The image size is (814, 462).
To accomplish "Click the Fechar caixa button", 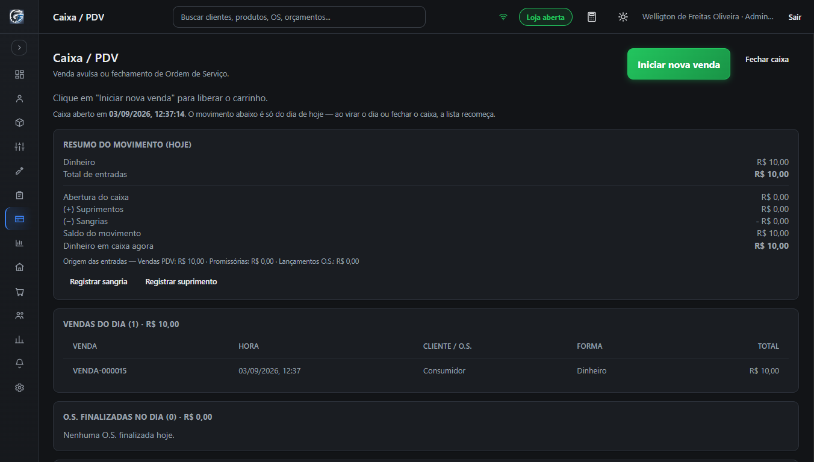I will (x=767, y=59).
